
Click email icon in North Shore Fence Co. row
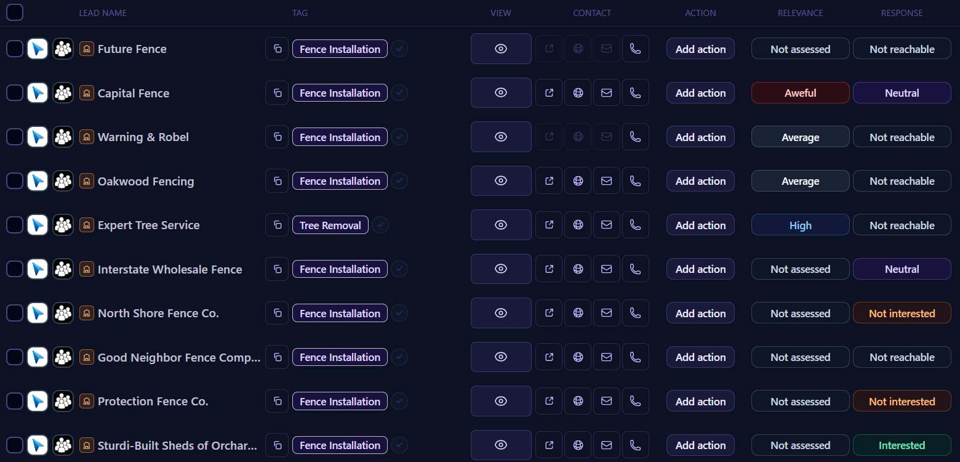point(607,313)
